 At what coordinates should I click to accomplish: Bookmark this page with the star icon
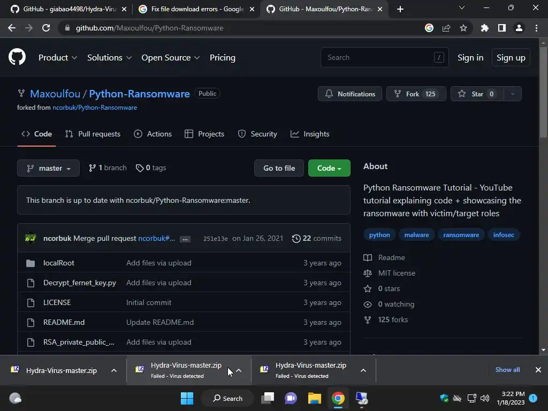463,28
